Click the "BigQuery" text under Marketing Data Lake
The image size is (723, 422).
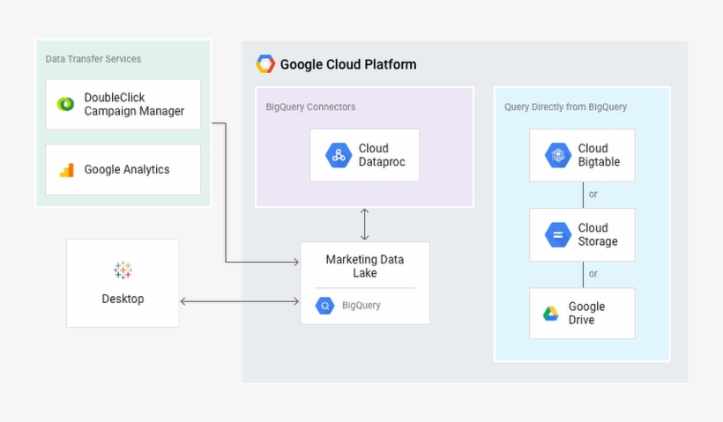361,306
